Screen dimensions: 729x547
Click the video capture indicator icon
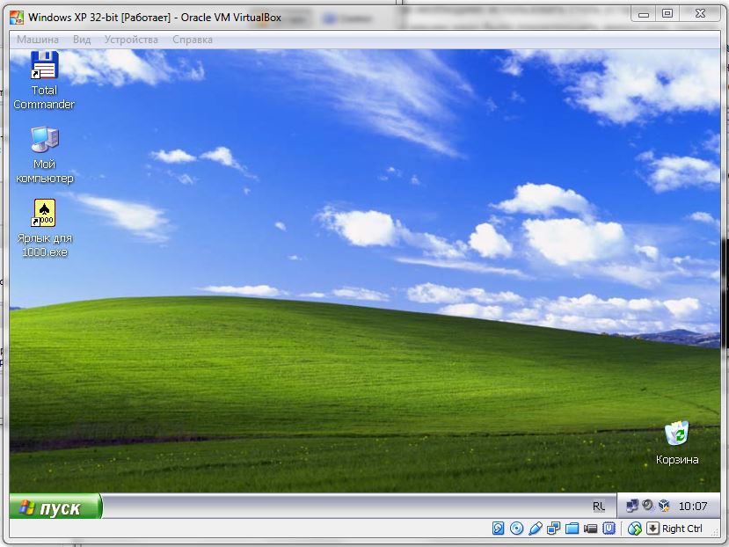pyautogui.click(x=590, y=529)
